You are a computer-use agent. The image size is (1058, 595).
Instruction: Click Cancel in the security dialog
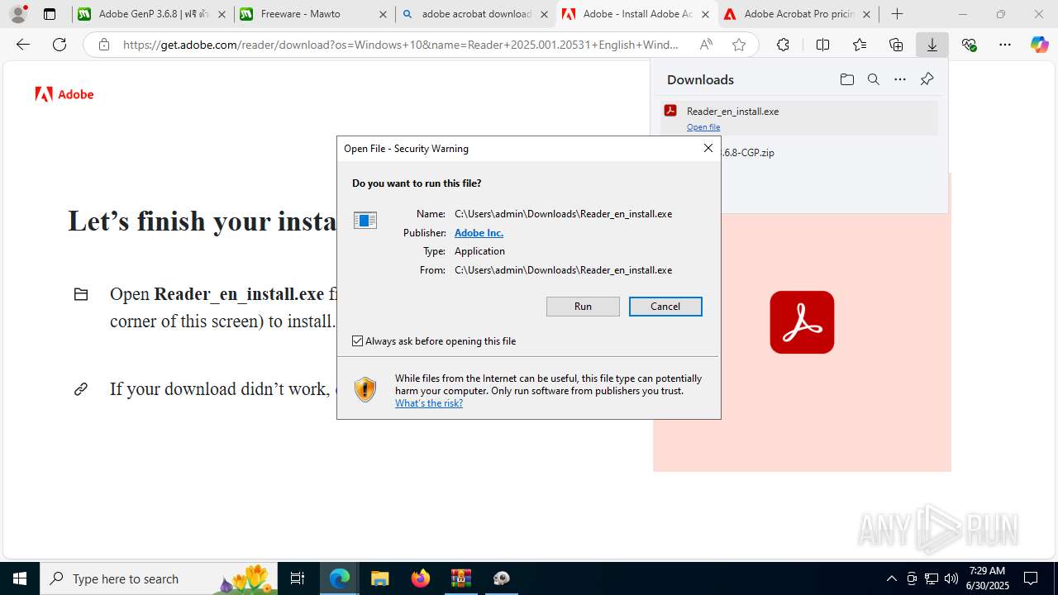click(665, 307)
